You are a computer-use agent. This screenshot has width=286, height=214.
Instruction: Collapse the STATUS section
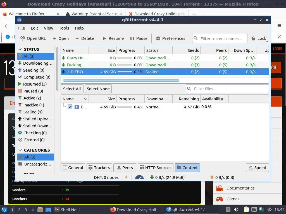tap(20, 49)
